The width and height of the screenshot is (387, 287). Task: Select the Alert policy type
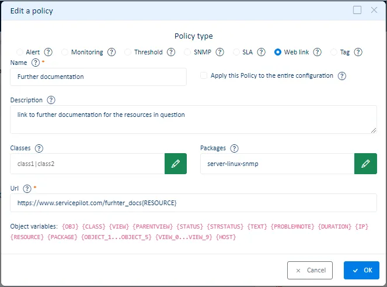tap(19, 52)
